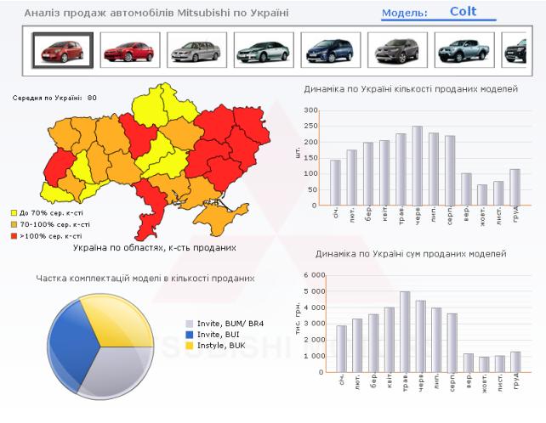Select the dark grey Outlander SUV thumbnail

tap(397, 50)
